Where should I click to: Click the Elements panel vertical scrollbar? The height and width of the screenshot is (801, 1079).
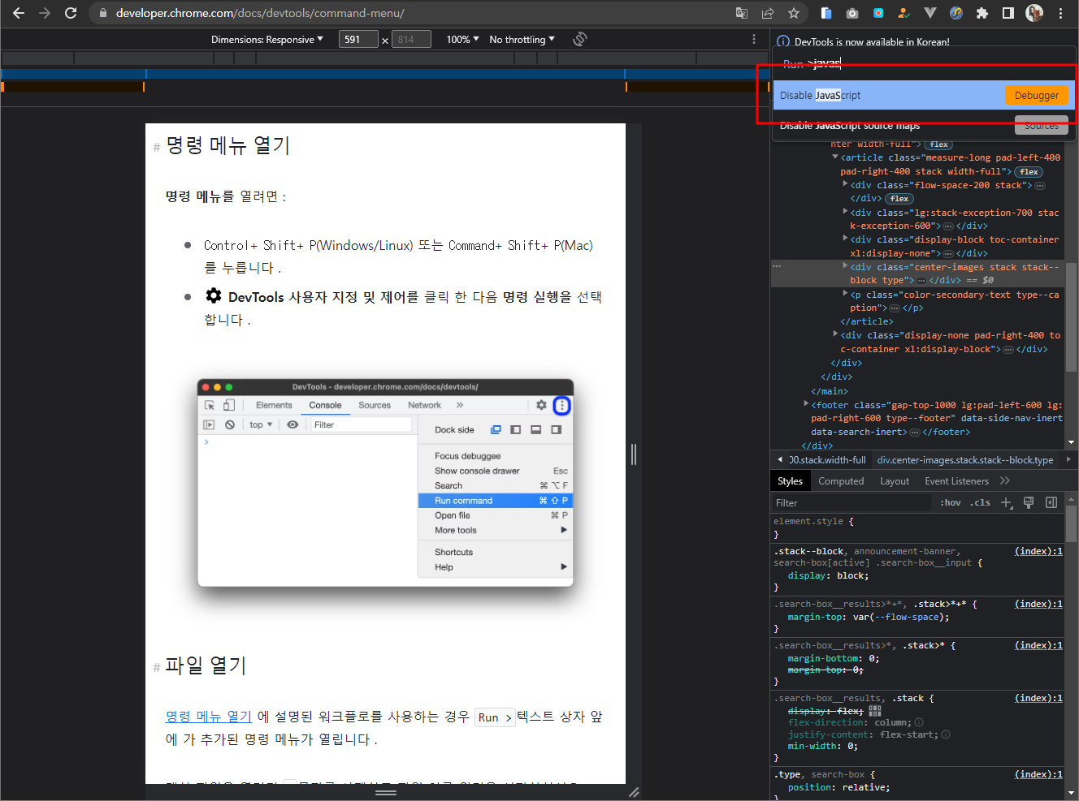point(1072,317)
